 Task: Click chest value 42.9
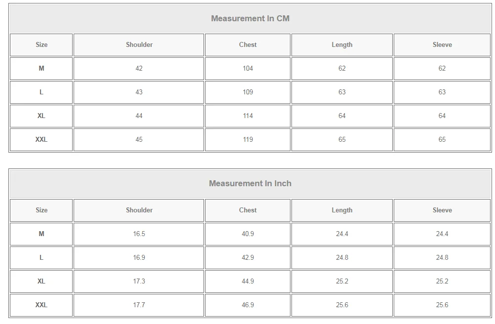pos(247,257)
